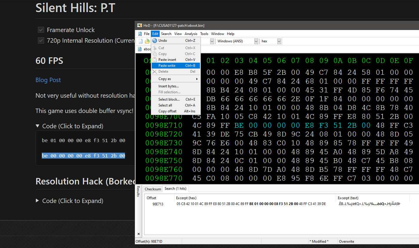Viewport: 419px width, 248px height.
Task: Open the Help menu
Action: (x=231, y=34)
